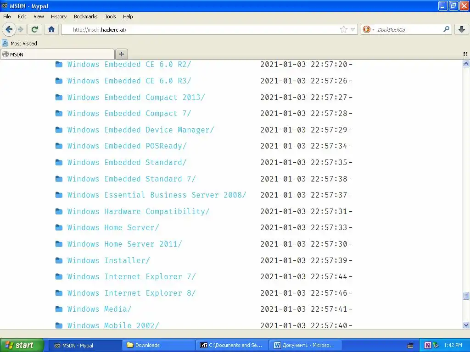Screen dimensions: 470x352
Task: Click the system clock 1:42 PM
Action: coord(453,346)
